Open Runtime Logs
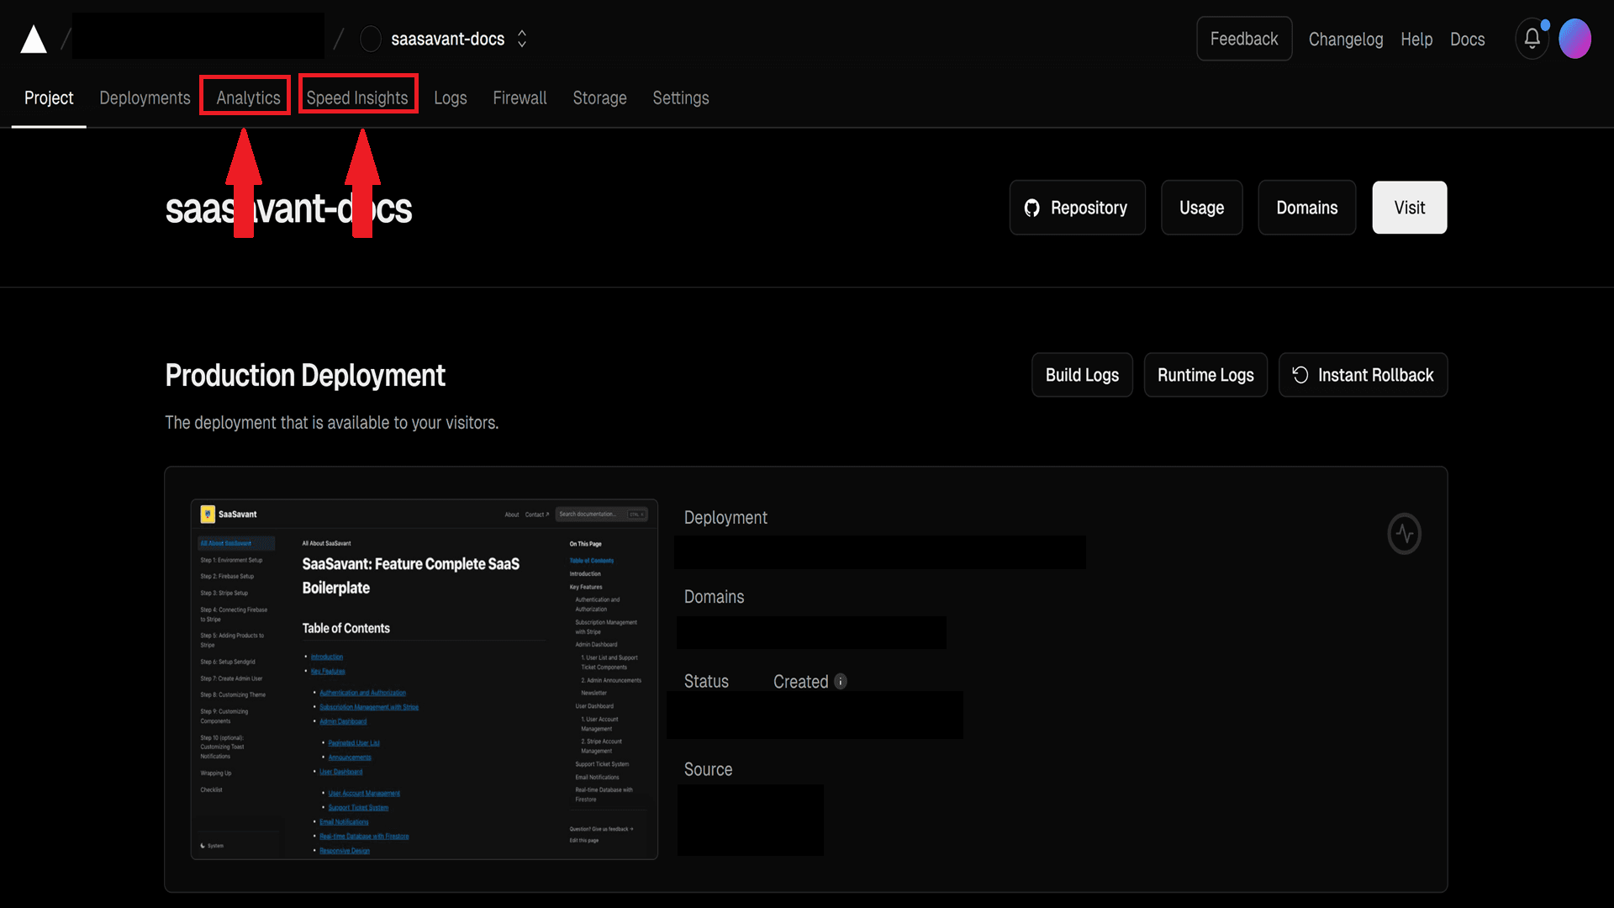The image size is (1614, 908). pyautogui.click(x=1205, y=375)
